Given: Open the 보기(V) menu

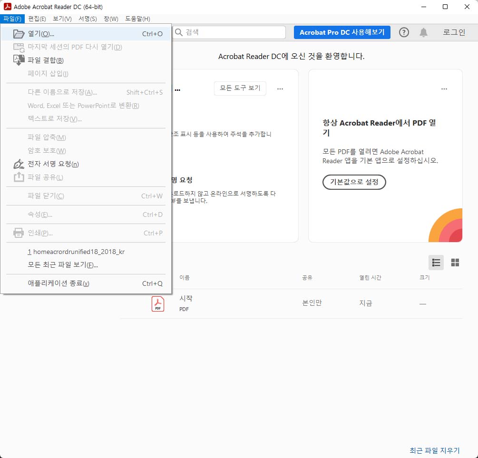Looking at the screenshot, I should [x=62, y=19].
